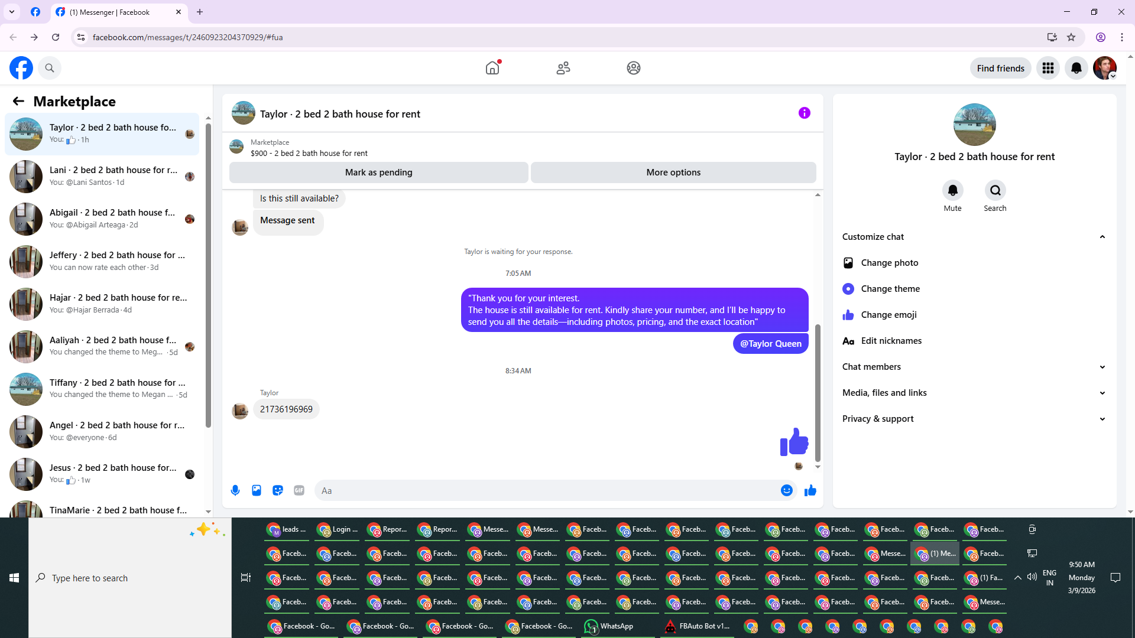
Task: Open the GIF picker icon
Action: (299, 490)
